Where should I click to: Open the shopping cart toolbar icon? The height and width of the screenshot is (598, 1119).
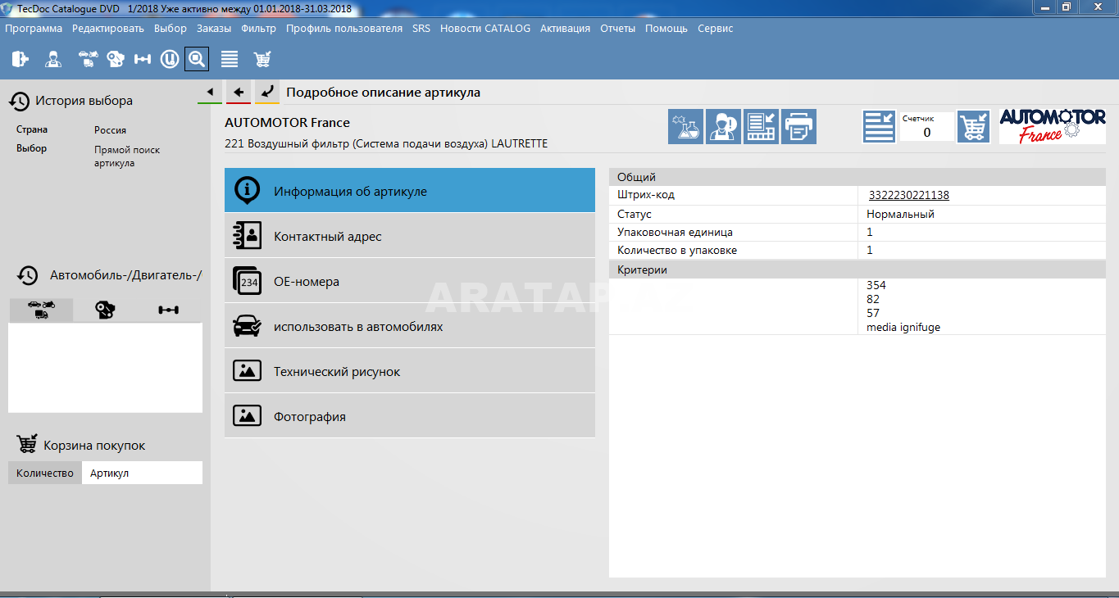pos(262,59)
